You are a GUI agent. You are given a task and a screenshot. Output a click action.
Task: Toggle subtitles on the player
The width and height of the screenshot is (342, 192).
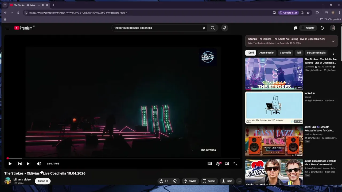click(x=210, y=164)
